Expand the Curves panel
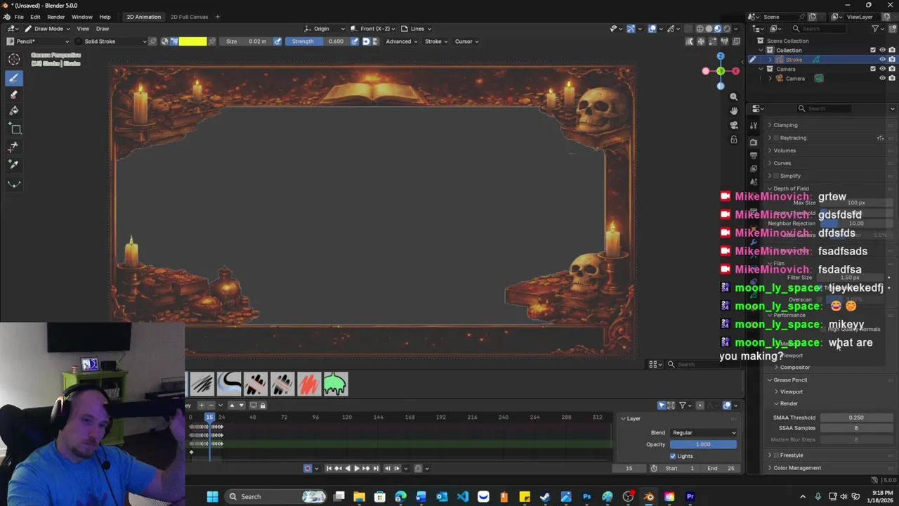 [x=782, y=163]
